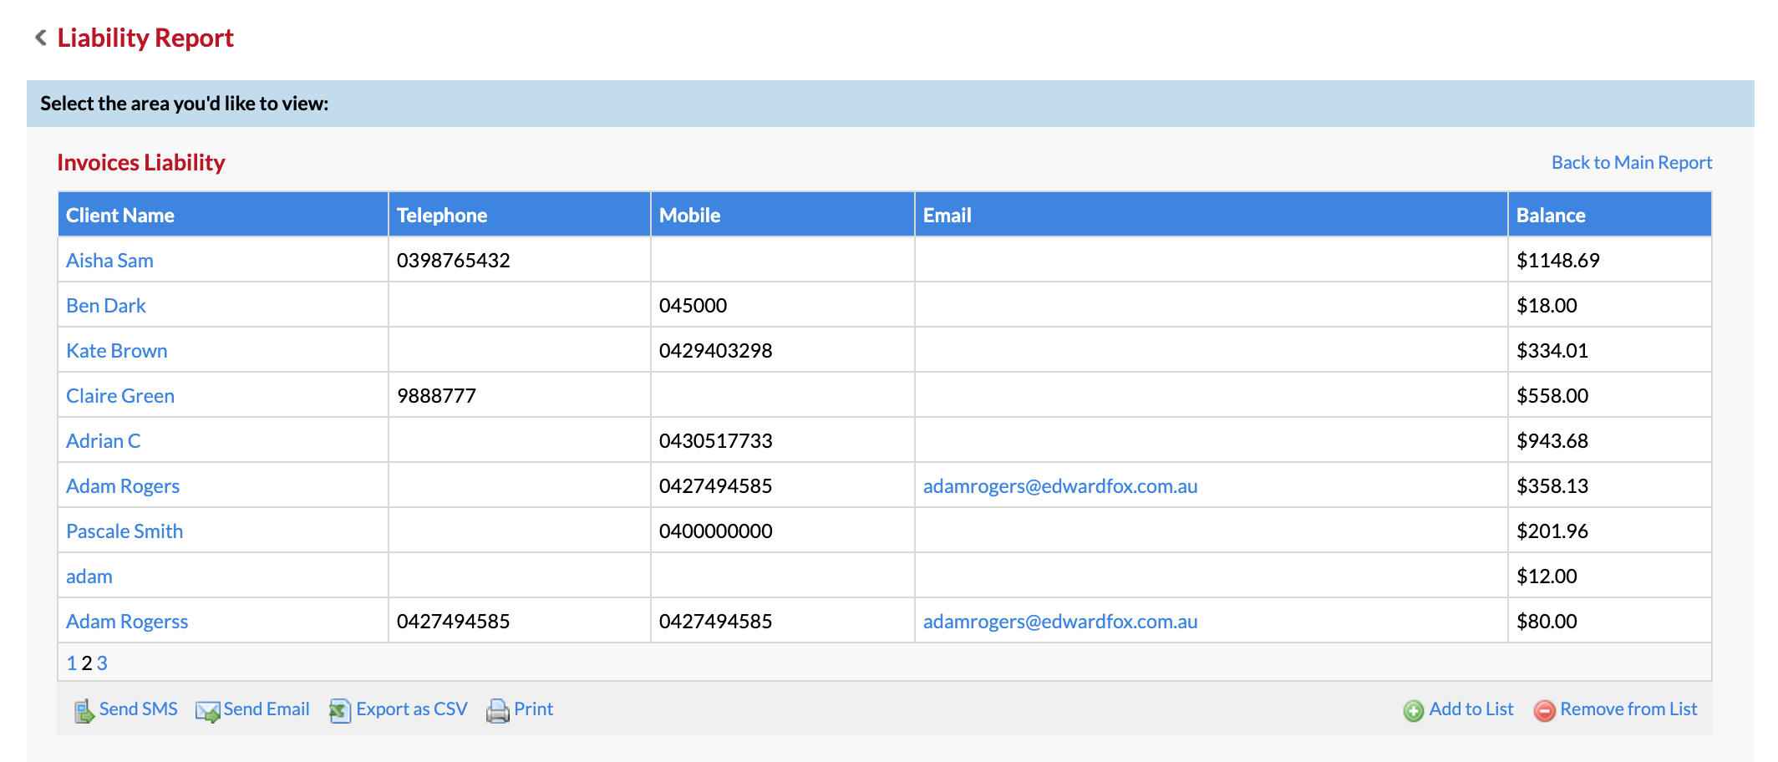This screenshot has height=762, width=1778.
Task: Click the email link in the Adam Rogerss row
Action: [x=1060, y=622]
